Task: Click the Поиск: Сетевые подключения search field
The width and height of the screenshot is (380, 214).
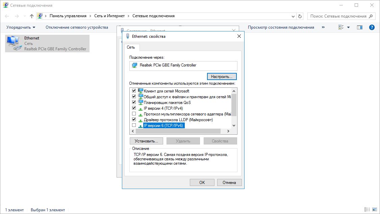Action: coord(338,16)
